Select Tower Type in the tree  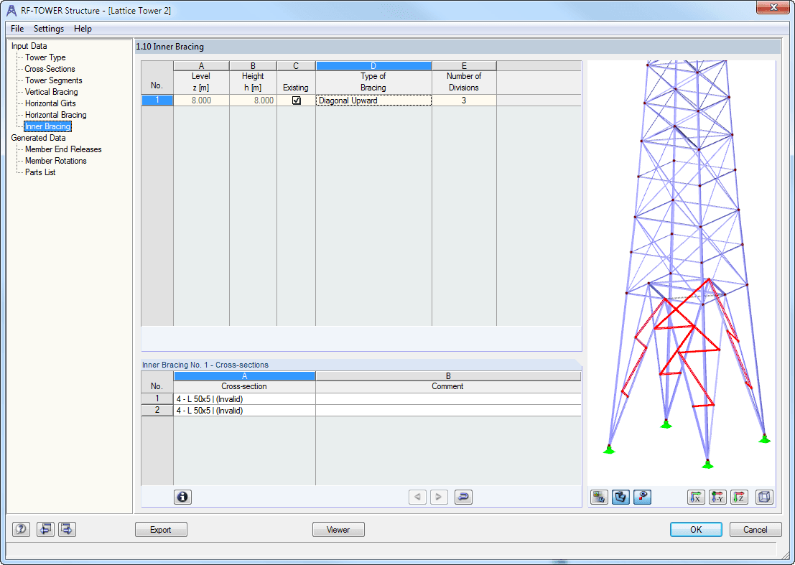[x=45, y=57]
